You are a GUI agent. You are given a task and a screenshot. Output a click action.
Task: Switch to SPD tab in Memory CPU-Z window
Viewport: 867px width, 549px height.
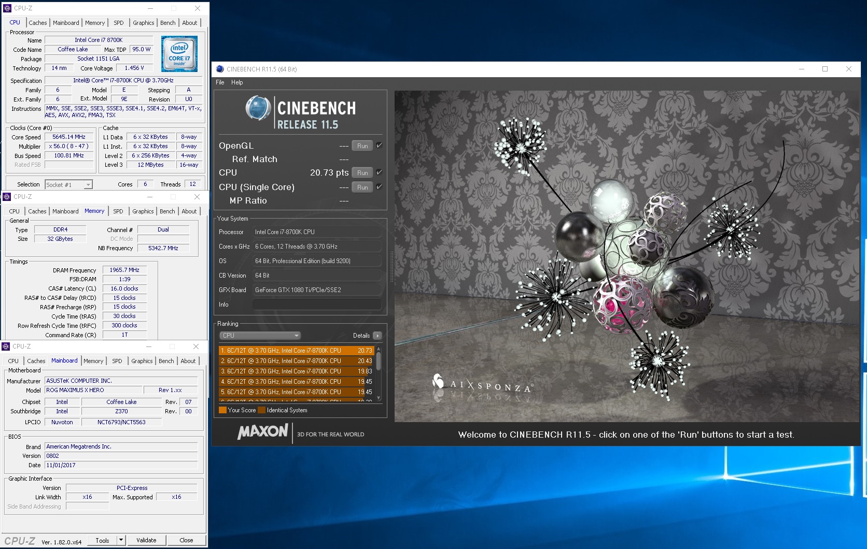[118, 211]
